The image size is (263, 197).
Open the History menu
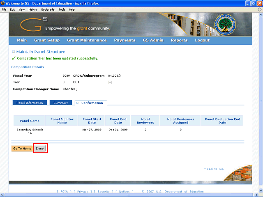33,9
